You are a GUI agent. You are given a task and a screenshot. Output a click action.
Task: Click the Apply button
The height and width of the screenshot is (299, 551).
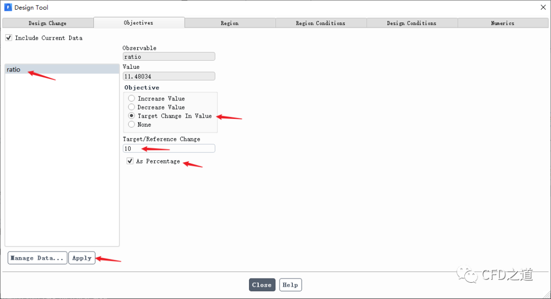click(82, 258)
